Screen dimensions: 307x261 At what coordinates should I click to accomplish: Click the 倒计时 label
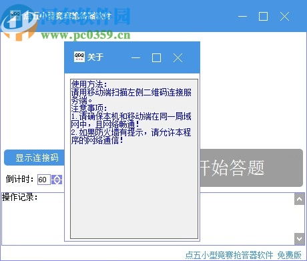20,179
